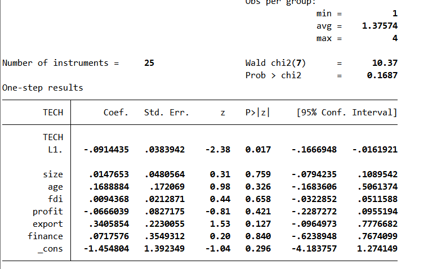This screenshot has height=269, width=428.
Task: Select the _cons row label
Action: (x=50, y=249)
